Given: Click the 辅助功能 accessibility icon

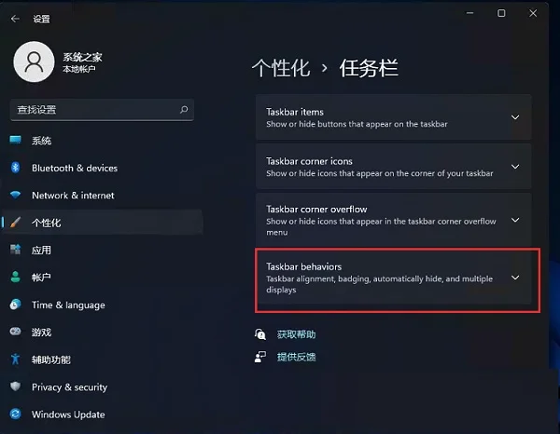Looking at the screenshot, I should pyautogui.click(x=15, y=359).
